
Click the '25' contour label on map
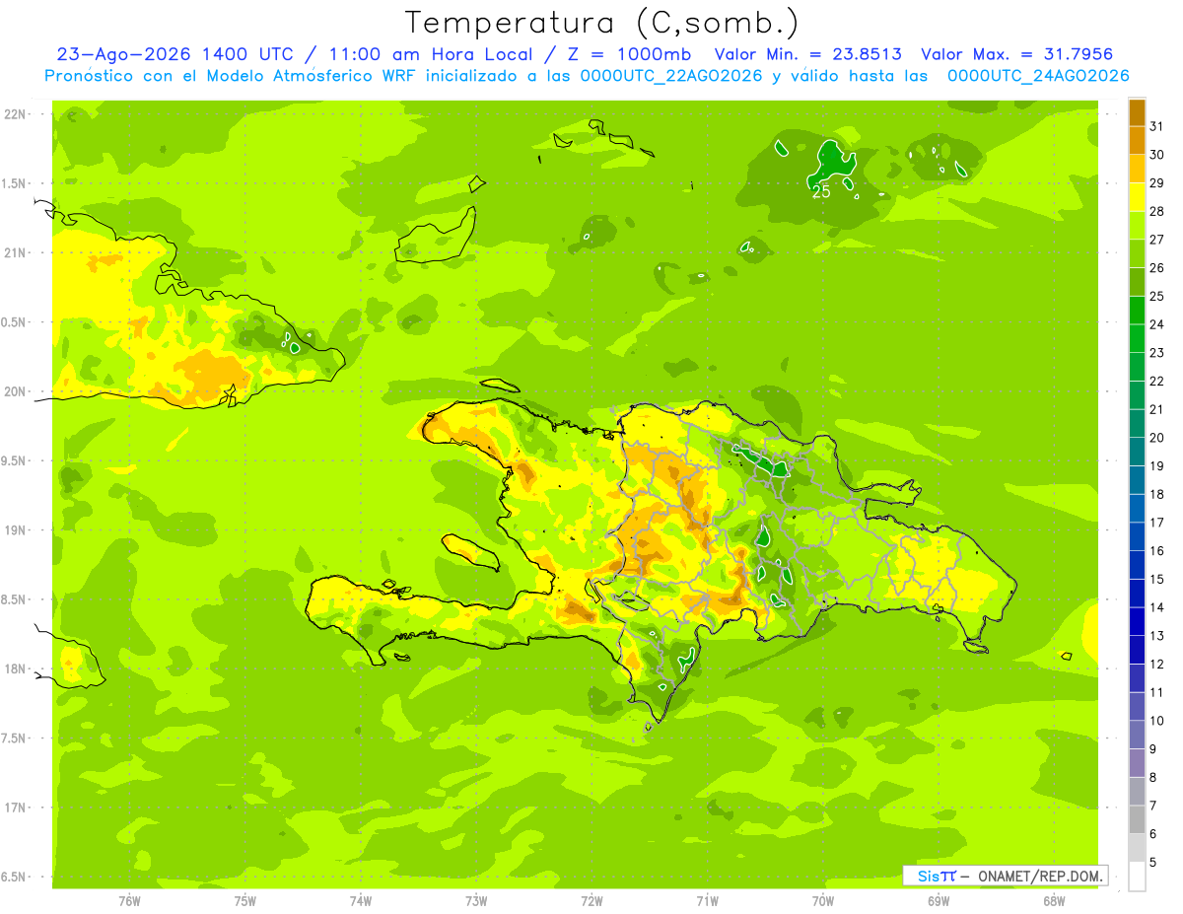click(821, 192)
